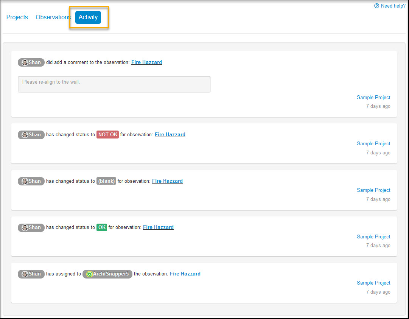
Task: Switch to the Observations tab
Action: [x=53, y=17]
